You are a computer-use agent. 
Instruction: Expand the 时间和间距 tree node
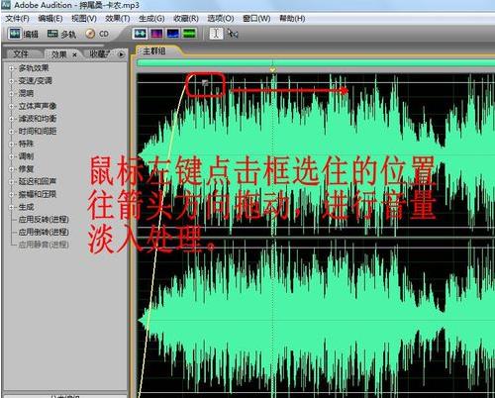tap(11, 132)
